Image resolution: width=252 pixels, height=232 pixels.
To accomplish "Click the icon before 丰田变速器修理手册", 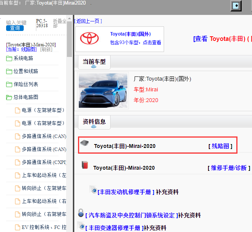I will pos(81,226).
